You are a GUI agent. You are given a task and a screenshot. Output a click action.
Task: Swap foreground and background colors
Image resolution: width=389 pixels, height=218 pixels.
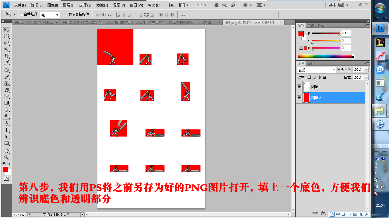(x=9, y=163)
